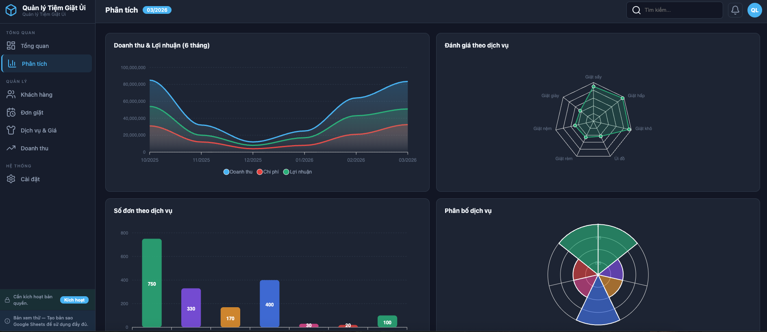Open the QL user avatar
767x332 pixels.
point(754,10)
